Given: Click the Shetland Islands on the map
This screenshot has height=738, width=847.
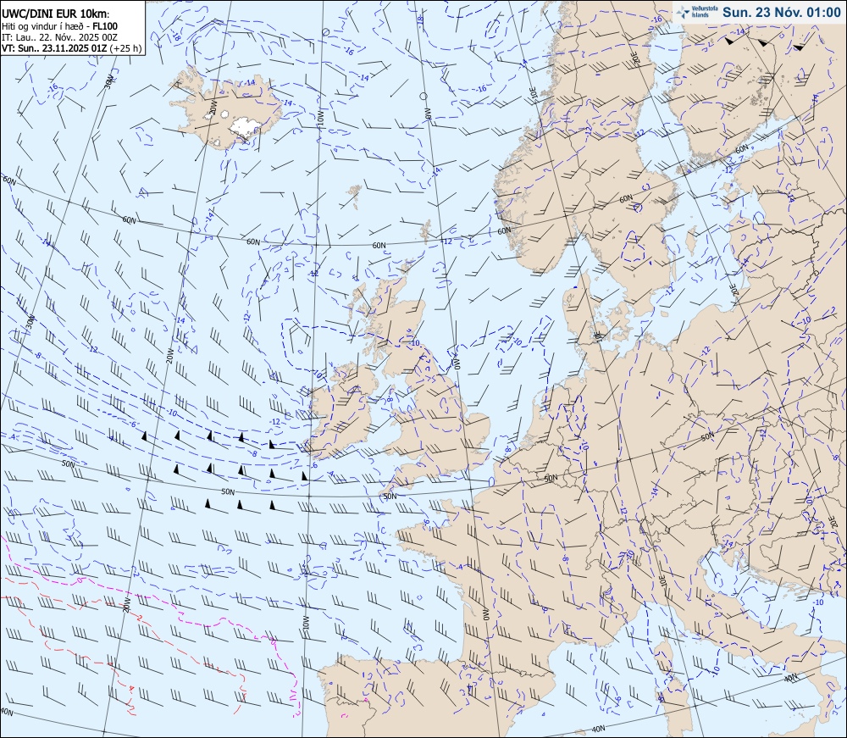Looking at the screenshot, I should point(426,231).
